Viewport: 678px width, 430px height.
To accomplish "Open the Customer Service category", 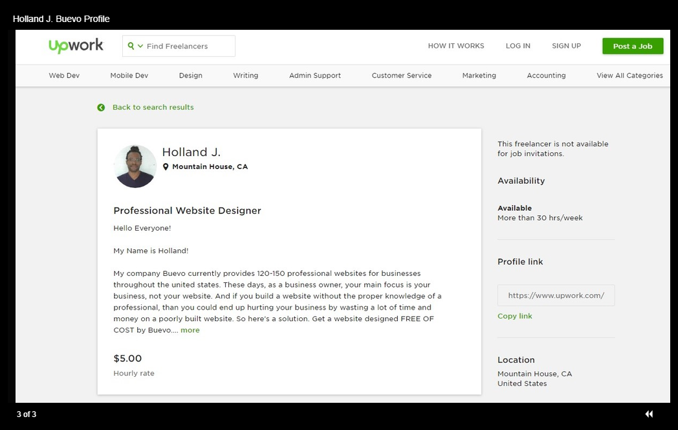I will 401,75.
